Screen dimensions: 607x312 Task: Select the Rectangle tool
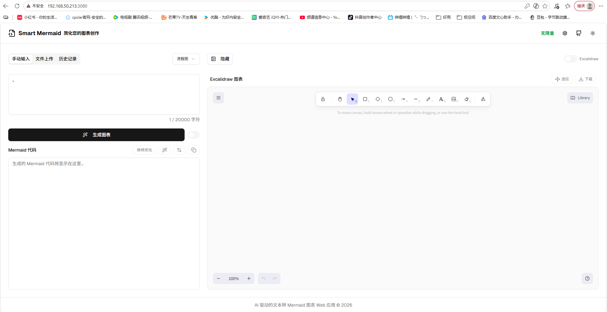click(x=365, y=99)
